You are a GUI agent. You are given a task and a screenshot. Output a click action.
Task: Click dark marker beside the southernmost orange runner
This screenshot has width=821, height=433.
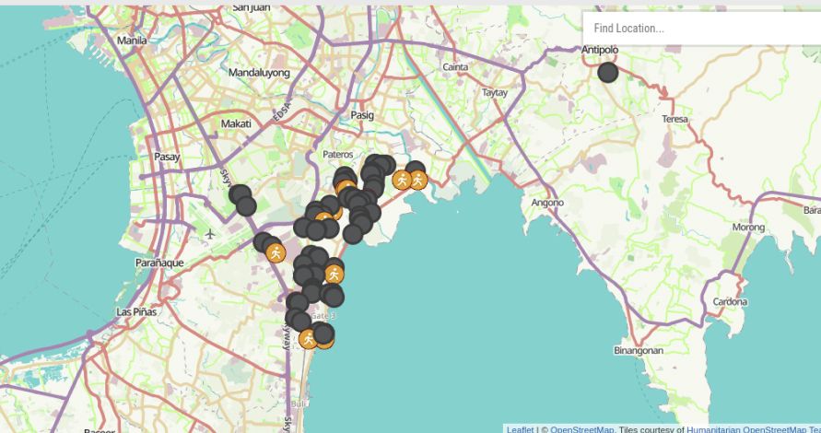tap(323, 334)
